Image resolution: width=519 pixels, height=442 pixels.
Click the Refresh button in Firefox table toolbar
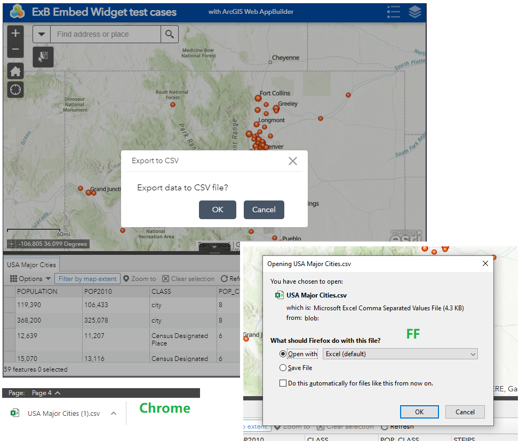click(397, 427)
